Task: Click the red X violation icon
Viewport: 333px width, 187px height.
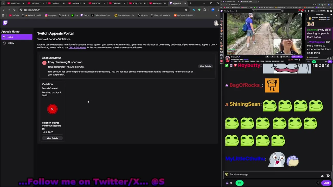Action: (52, 109)
